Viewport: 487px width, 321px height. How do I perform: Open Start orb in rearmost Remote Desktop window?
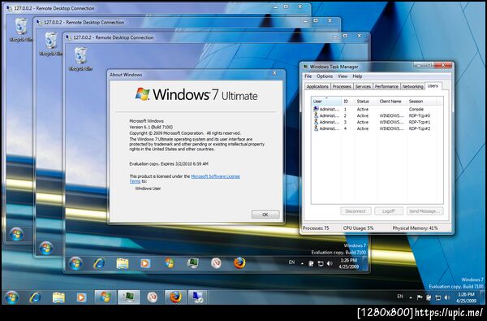click(x=16, y=234)
